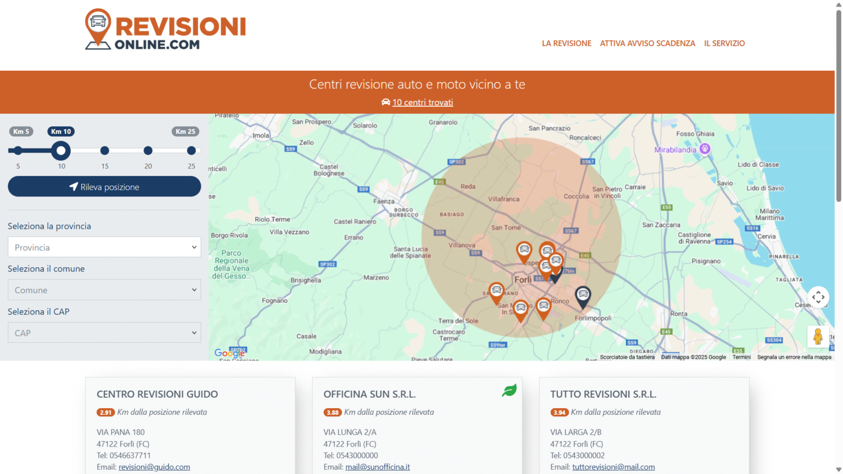
Task: Open the Provincia dropdown
Action: (x=104, y=247)
